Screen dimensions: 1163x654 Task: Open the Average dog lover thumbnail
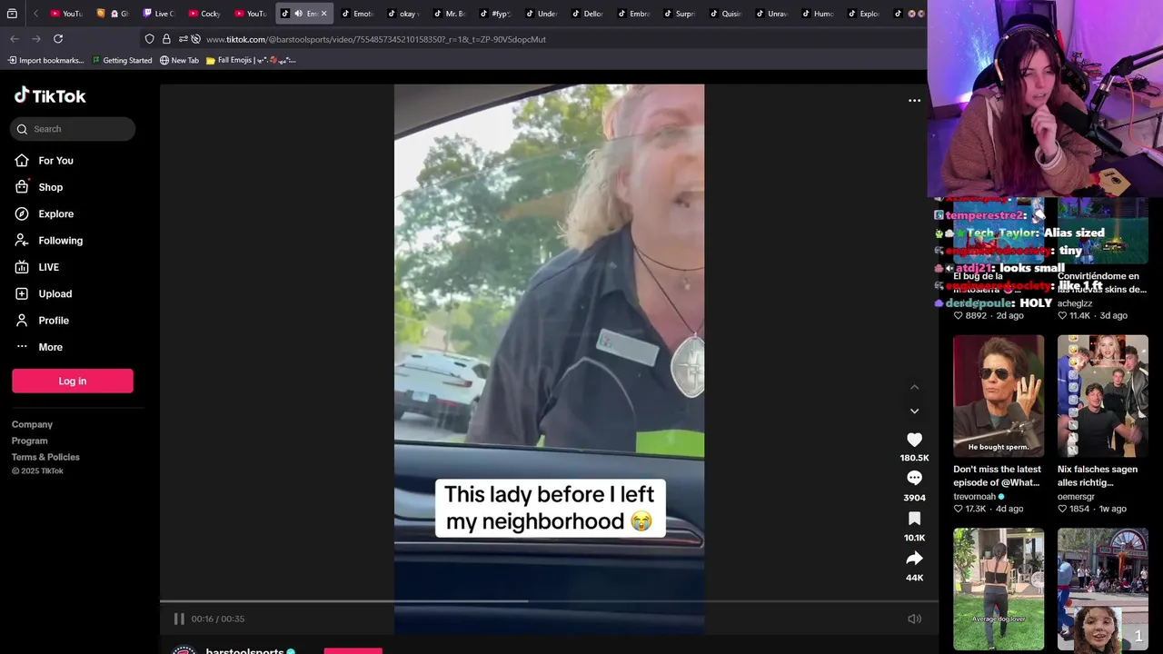pyautogui.click(x=999, y=589)
